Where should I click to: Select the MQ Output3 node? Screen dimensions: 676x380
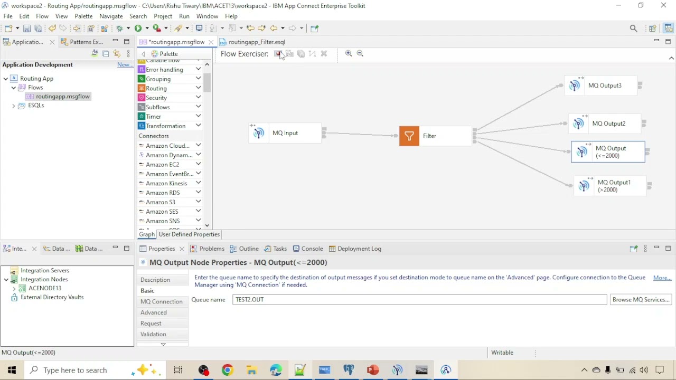click(x=600, y=85)
